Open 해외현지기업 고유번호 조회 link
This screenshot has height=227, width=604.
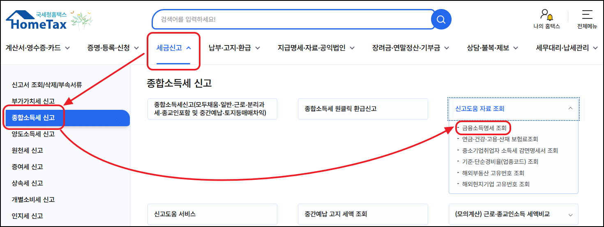(496, 184)
